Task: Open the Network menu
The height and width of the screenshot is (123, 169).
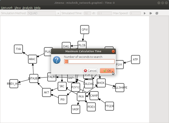Action: (x=7, y=8)
